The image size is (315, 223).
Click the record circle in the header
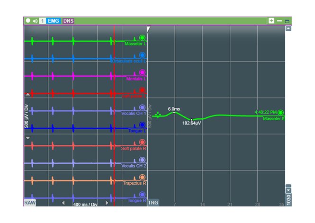tap(28, 21)
